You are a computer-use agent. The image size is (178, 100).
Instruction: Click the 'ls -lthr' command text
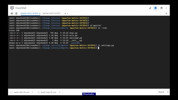point(102,28)
